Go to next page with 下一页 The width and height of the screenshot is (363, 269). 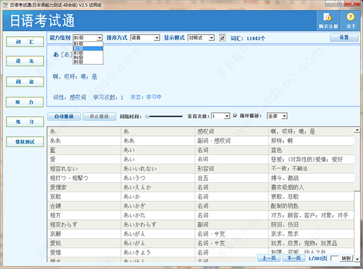pos(294,258)
